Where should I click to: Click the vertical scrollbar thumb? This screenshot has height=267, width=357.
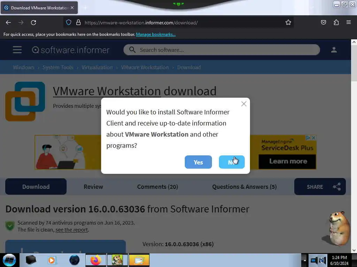(354, 63)
